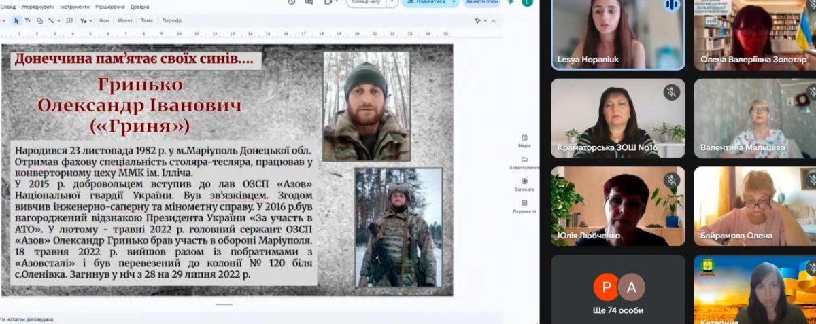Select the shape tool in toolbar
The width and height of the screenshot is (816, 324).
click(39, 20)
